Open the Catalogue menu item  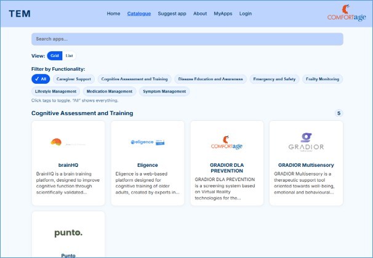tap(139, 14)
